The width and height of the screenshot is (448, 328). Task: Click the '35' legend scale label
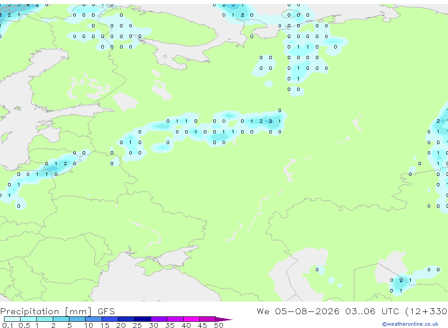pos(170,325)
